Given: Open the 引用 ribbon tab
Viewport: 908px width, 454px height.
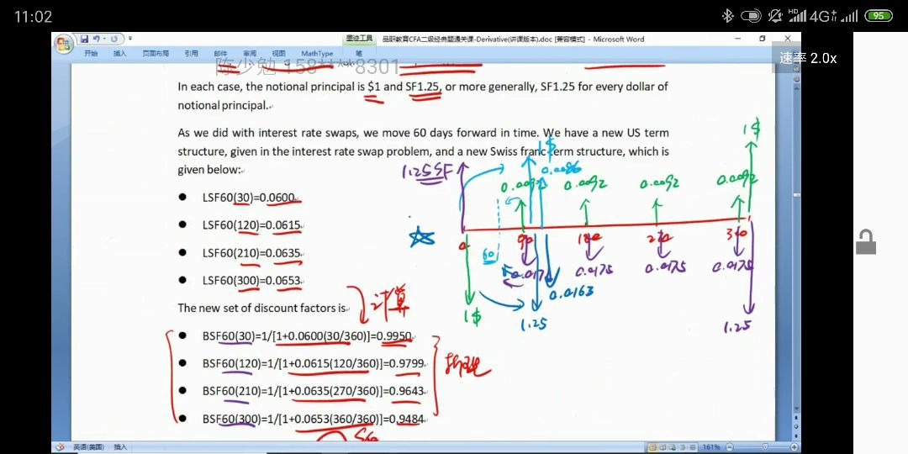Looking at the screenshot, I should click(x=191, y=53).
